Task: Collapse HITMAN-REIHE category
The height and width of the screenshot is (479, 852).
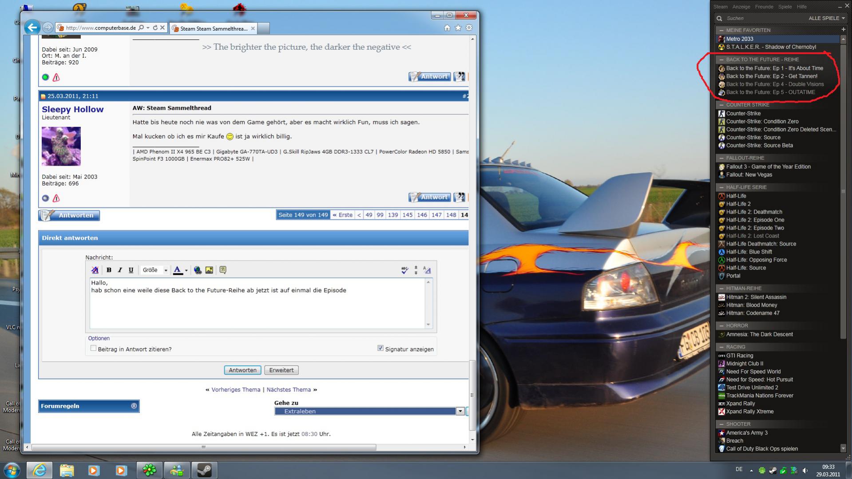Action: [721, 289]
